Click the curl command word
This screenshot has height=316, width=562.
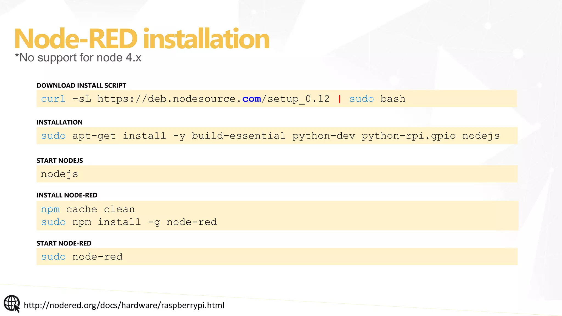[x=53, y=99]
